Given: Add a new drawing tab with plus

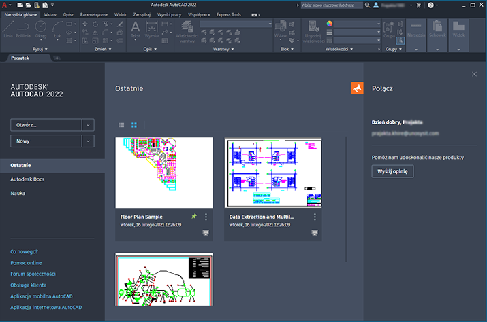Looking at the screenshot, I should point(57,58).
